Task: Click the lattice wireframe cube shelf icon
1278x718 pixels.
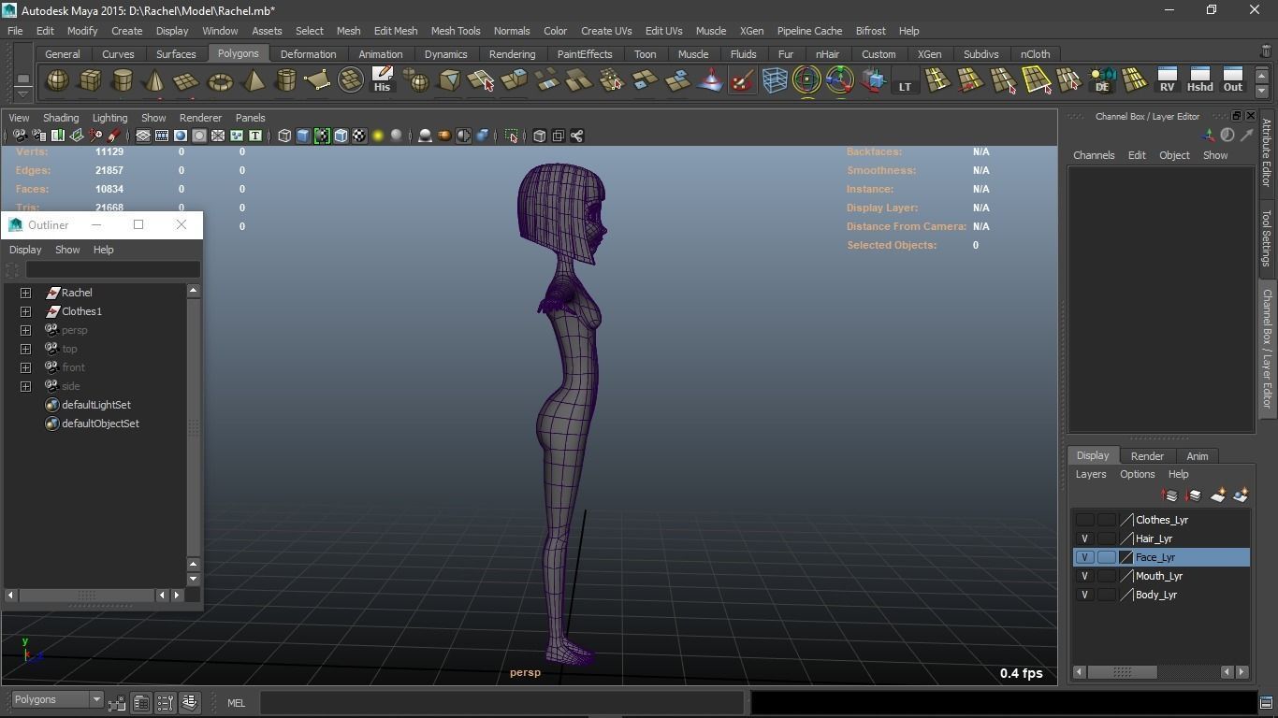Action: (775, 81)
